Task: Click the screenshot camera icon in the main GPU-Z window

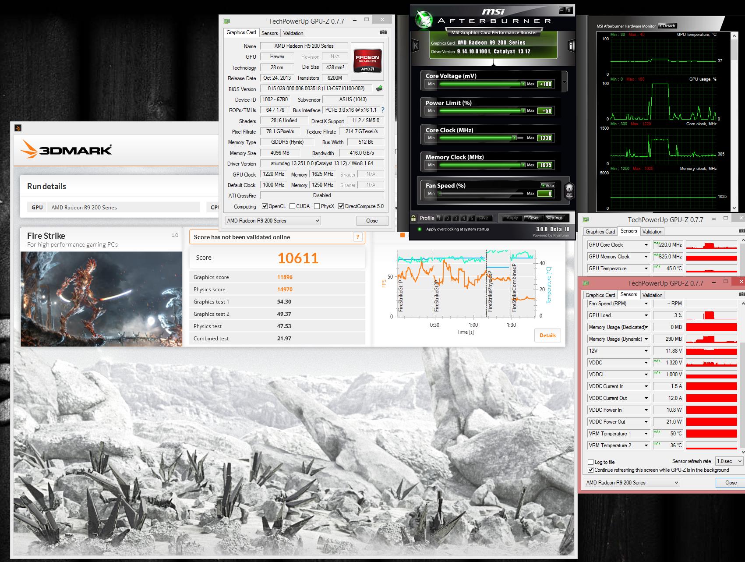Action: coord(383,32)
